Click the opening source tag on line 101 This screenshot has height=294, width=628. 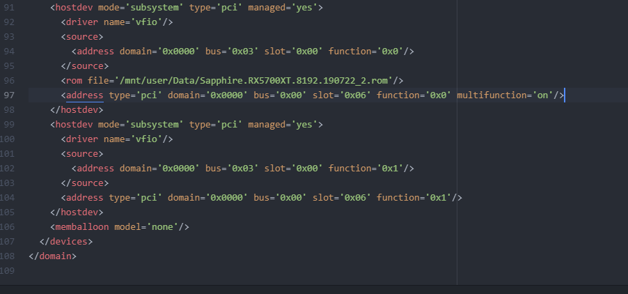(x=82, y=154)
